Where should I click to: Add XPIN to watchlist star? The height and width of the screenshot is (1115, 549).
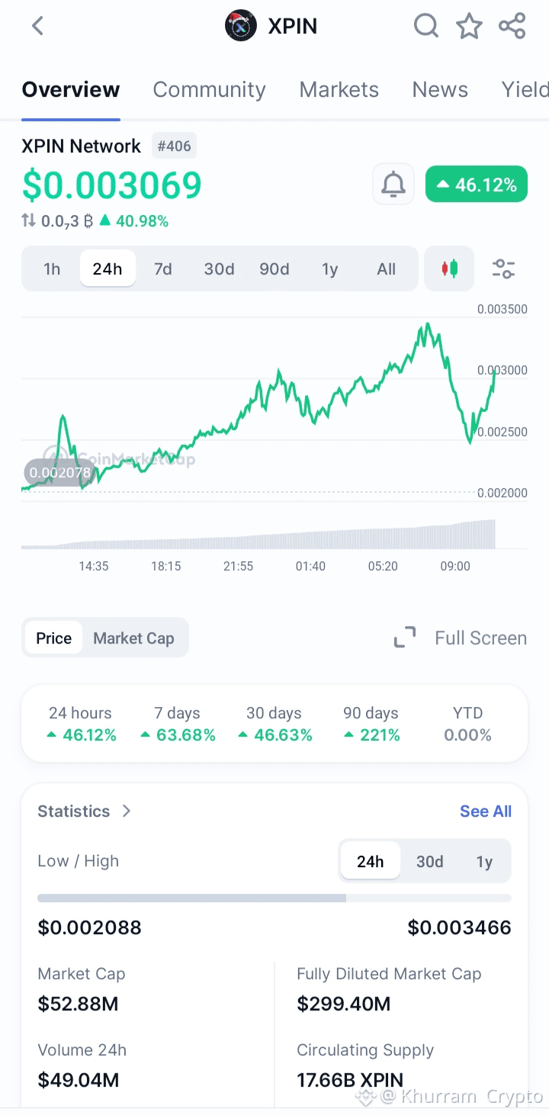[x=469, y=26]
